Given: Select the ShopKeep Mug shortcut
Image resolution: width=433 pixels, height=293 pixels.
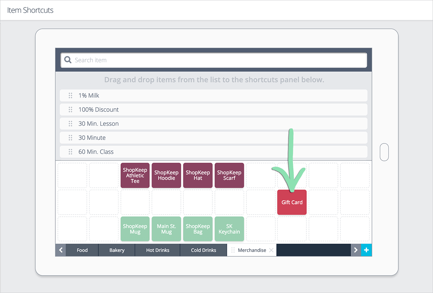Looking at the screenshot, I should click(x=135, y=229).
